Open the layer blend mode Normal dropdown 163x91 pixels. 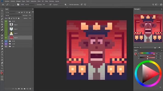click(13, 15)
